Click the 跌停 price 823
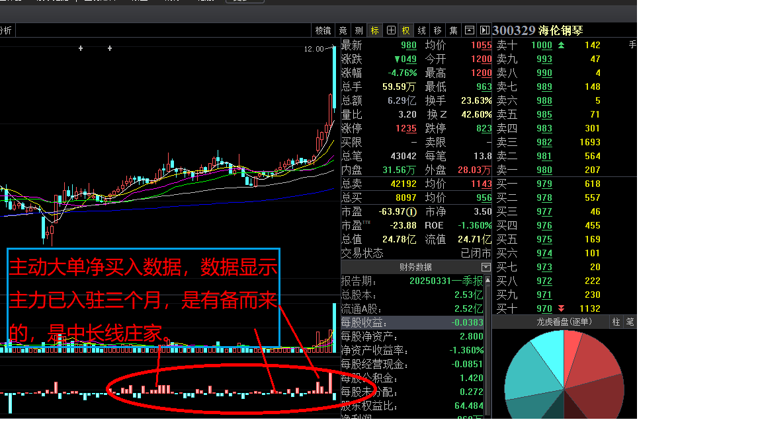Screen dimensions: 762x428 tap(484, 129)
